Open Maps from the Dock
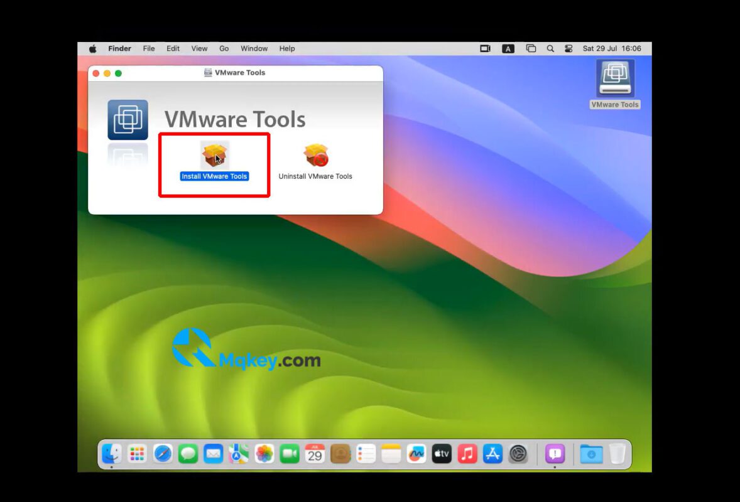The image size is (740, 502). [239, 454]
